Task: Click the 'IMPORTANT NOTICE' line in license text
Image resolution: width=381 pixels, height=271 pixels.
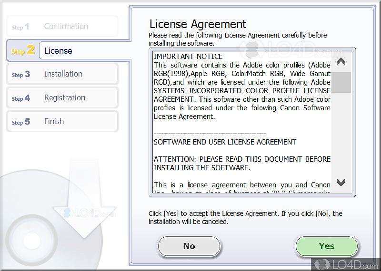Action: (188, 57)
